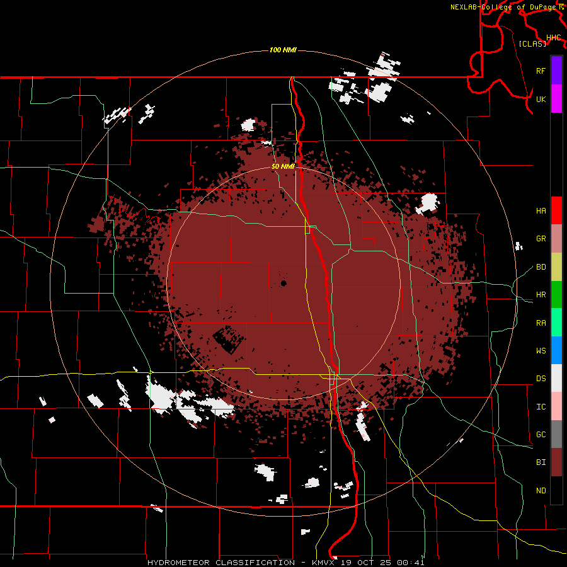Click the BD yellow legend color swatch
This screenshot has height=567, width=567.
556,267
